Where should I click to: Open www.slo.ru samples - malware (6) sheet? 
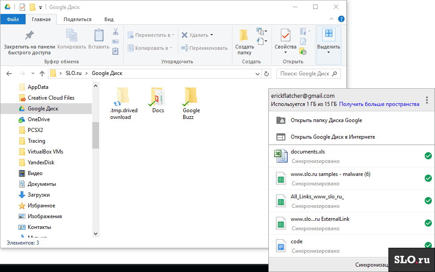pyautogui.click(x=352, y=179)
